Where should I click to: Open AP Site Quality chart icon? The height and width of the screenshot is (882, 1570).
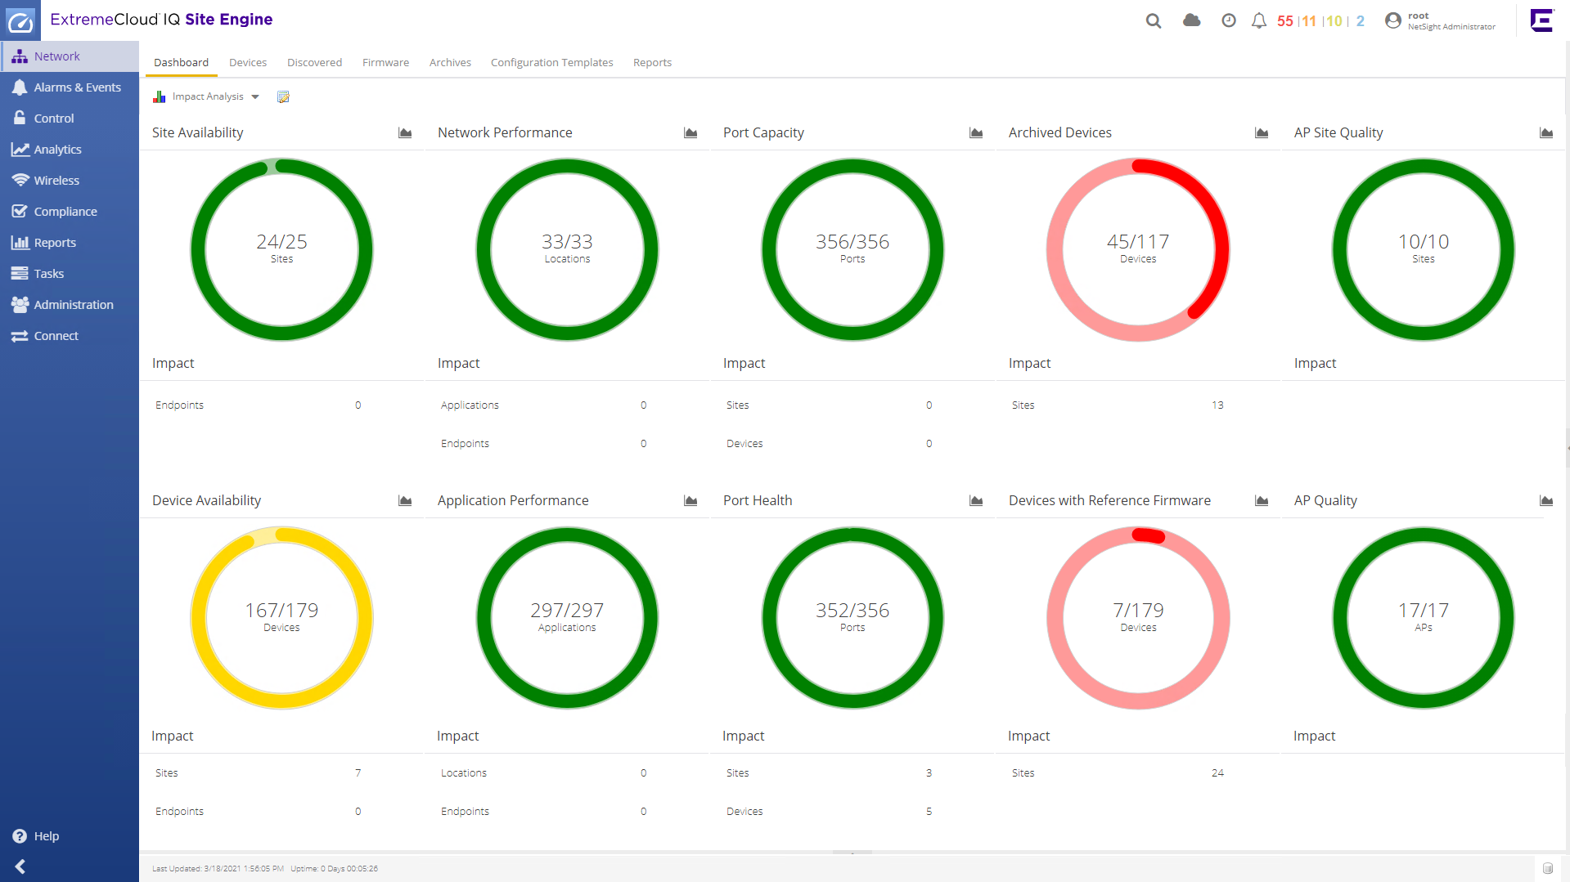(1546, 132)
